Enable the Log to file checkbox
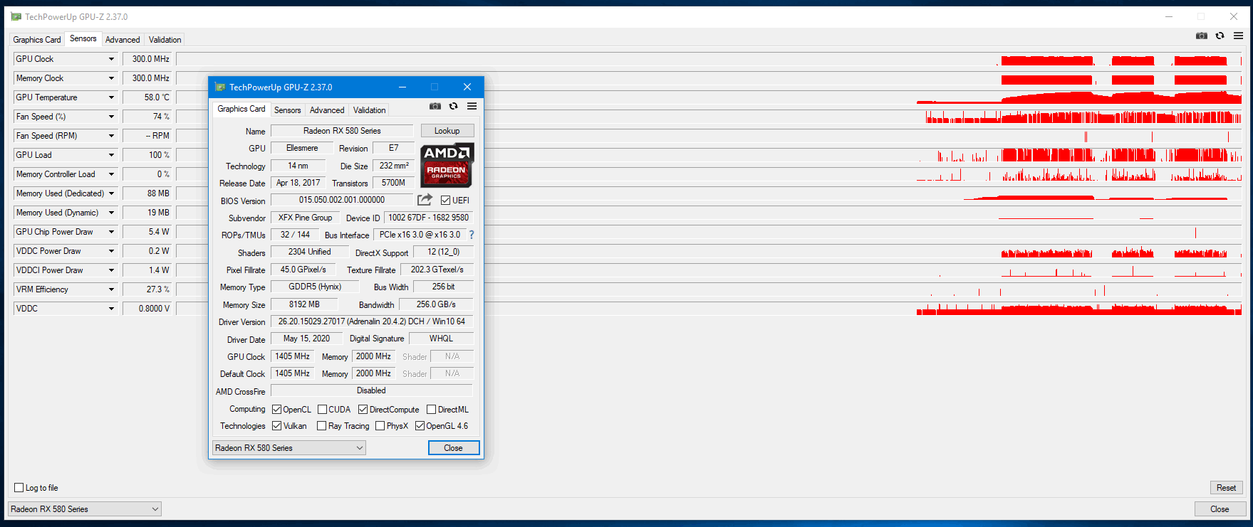 coord(19,488)
